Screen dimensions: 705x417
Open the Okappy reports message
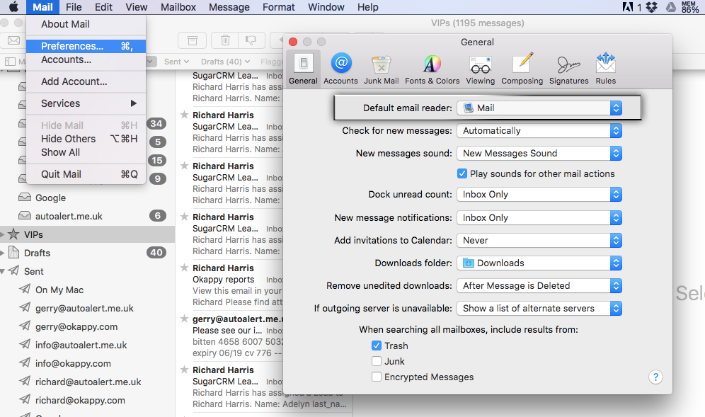click(230, 285)
